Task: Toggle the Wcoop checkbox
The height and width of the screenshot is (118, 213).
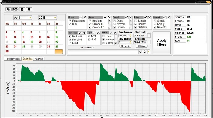Action: (103, 40)
